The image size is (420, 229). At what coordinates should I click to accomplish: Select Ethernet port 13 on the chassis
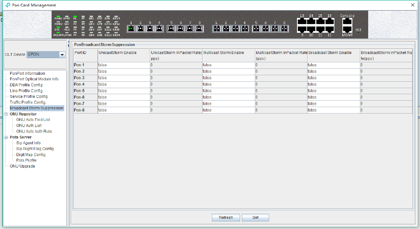302,22
